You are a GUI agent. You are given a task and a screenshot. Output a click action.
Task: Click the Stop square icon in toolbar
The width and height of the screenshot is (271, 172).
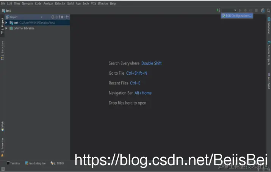pos(256,11)
